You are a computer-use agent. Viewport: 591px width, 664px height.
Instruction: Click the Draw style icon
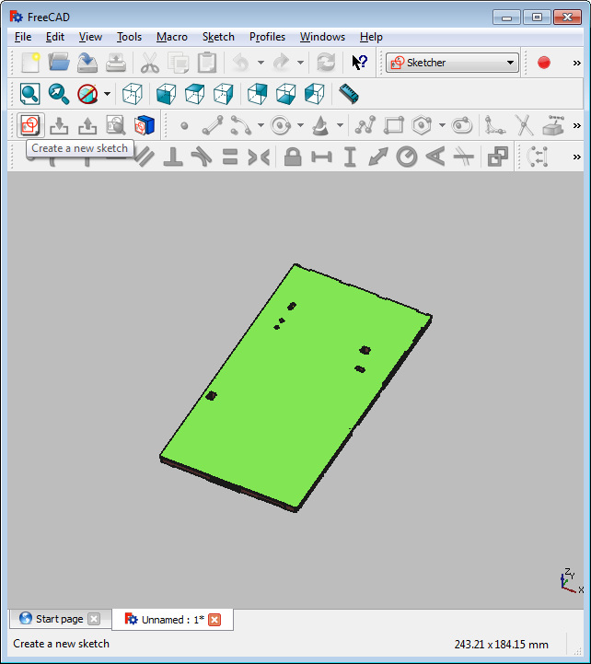(87, 94)
